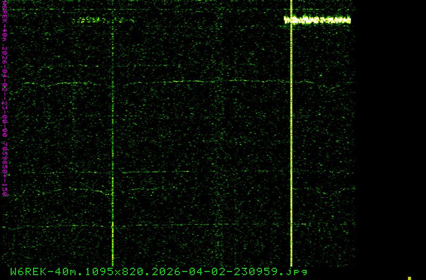Click the faint green signal patch near top left
The image size is (426, 280).
coord(104,20)
